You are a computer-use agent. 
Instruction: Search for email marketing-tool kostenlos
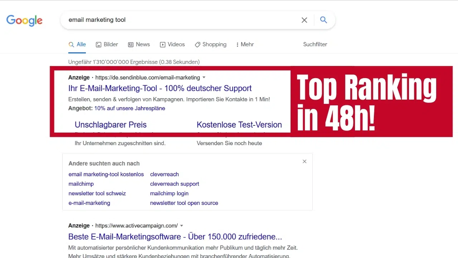(x=106, y=175)
